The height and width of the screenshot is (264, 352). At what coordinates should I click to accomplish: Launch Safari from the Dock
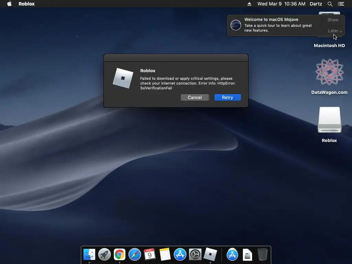click(x=134, y=254)
